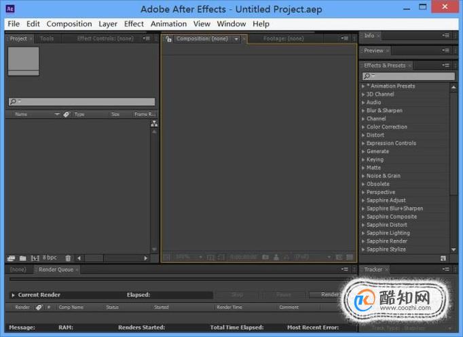This screenshot has width=463, height=337.
Task: Click the project preview thumbnail
Action: pyautogui.click(x=23, y=61)
